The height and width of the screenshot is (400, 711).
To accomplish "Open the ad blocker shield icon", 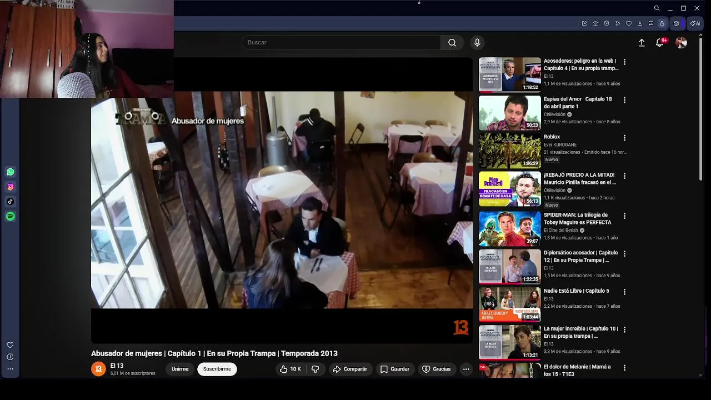I will pos(607,23).
